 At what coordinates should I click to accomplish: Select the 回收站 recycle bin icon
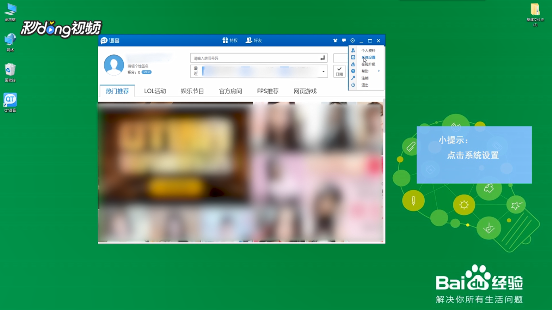coord(10,73)
